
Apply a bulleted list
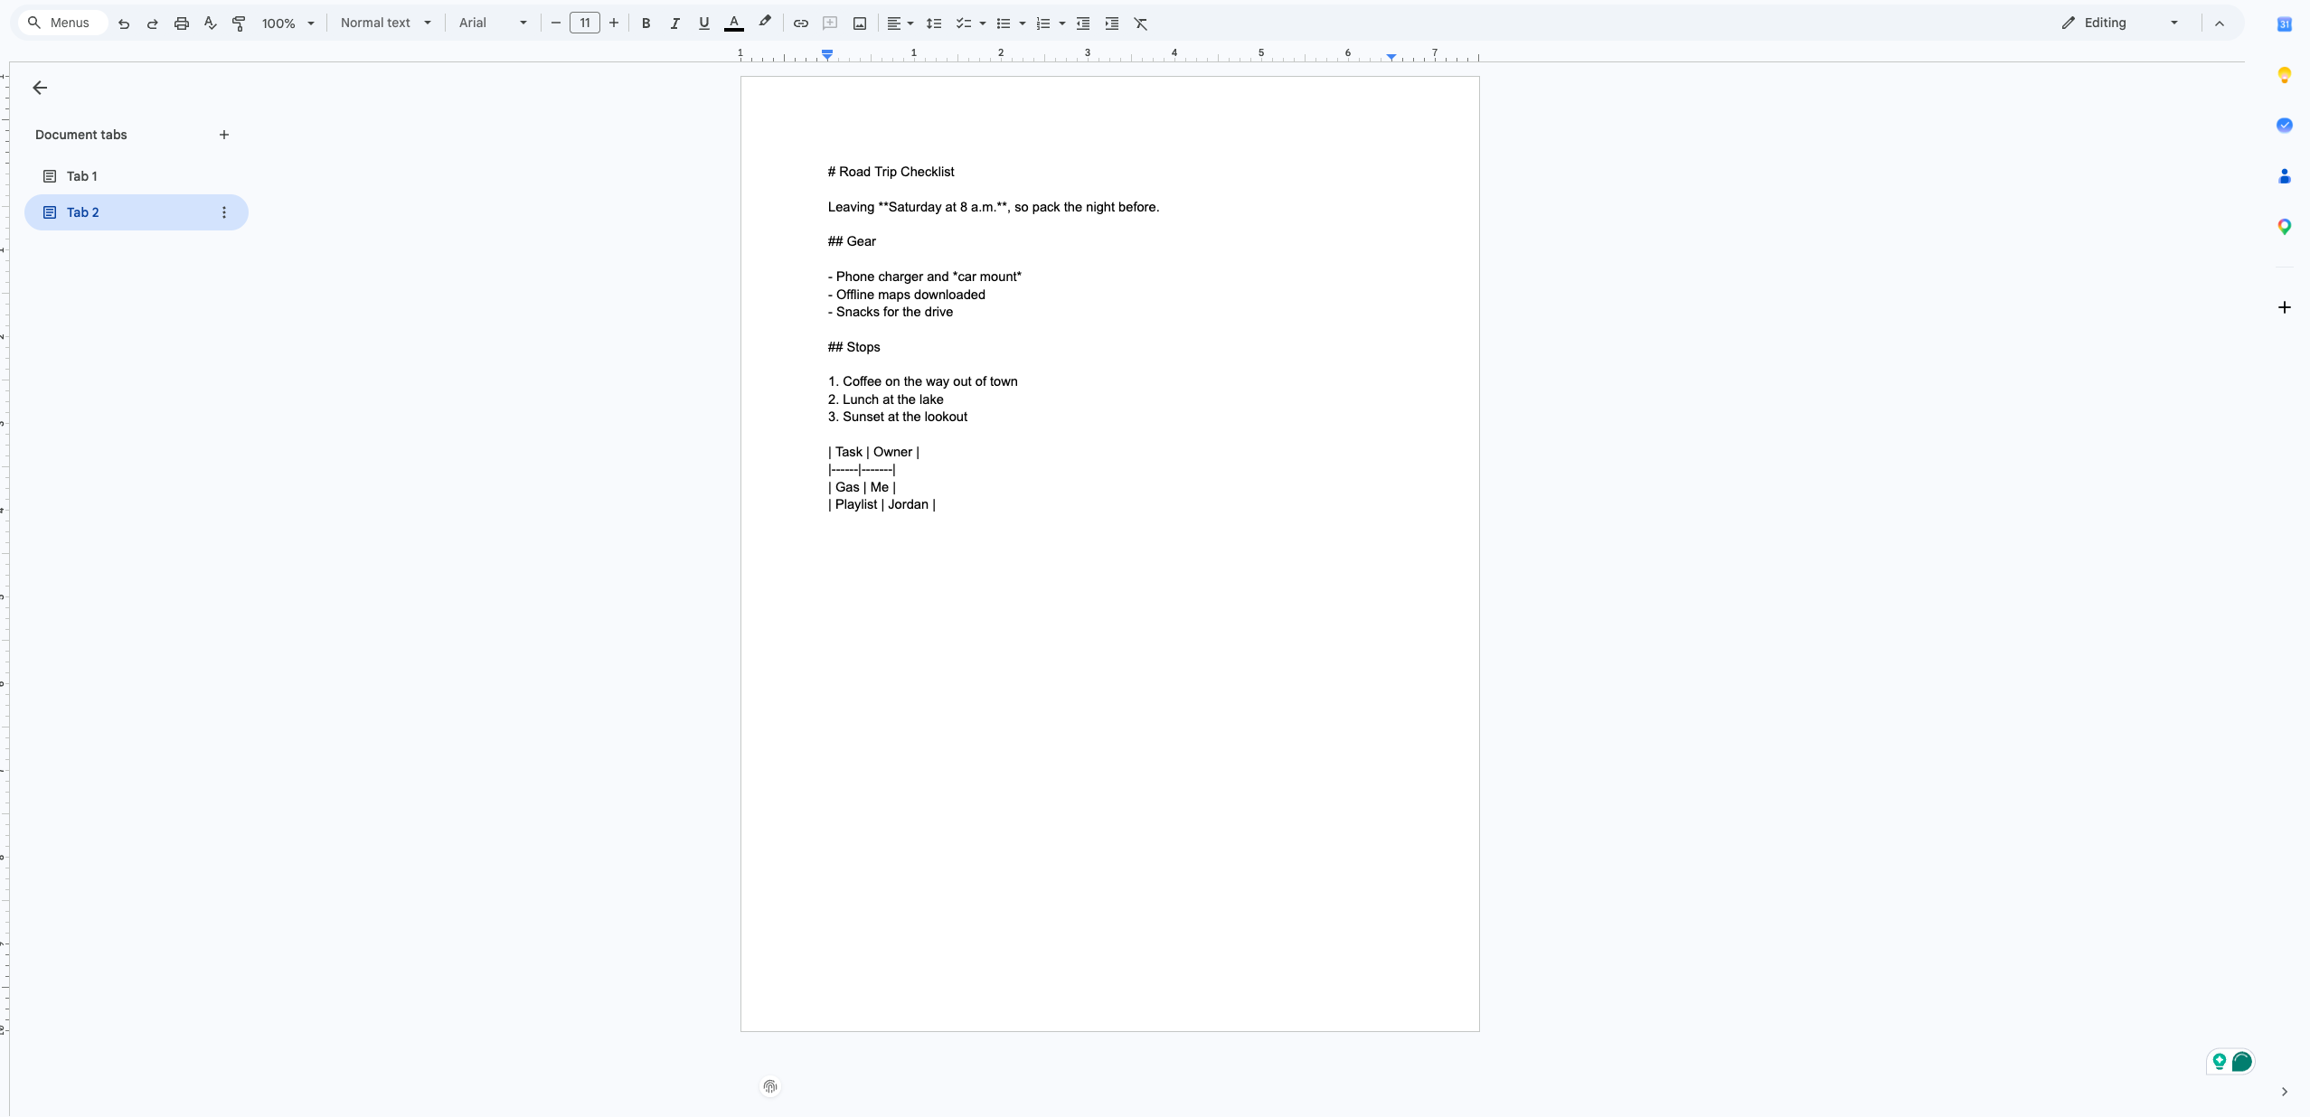coord(1004,23)
